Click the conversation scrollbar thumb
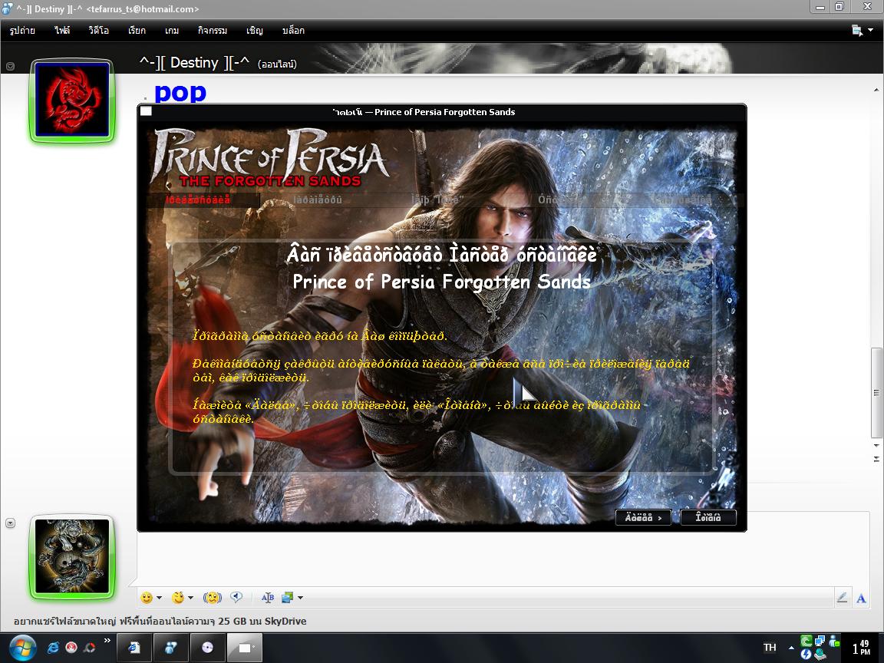Screen dimensions: 884x663 pyautogui.click(x=876, y=392)
